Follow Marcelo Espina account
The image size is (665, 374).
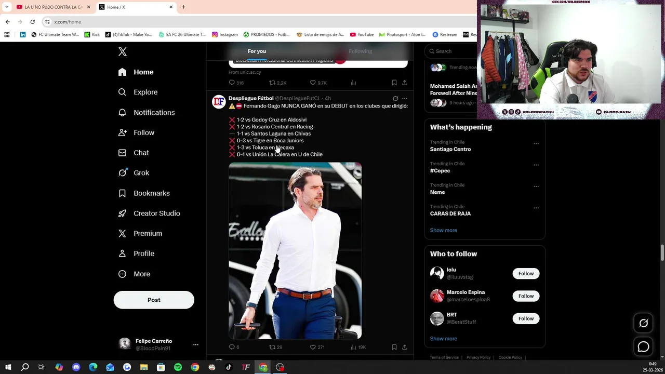(x=526, y=296)
